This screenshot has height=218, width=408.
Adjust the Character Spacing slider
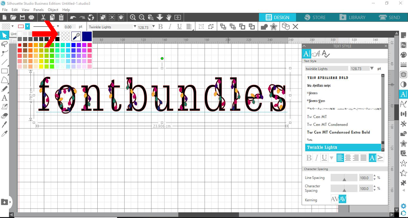344,188
